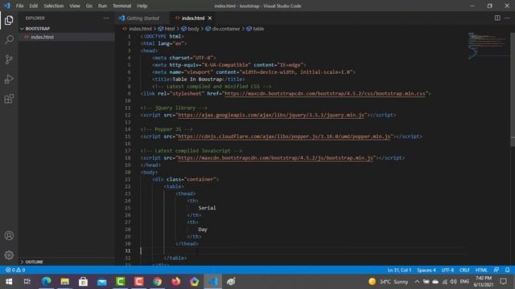Follow the jquery.min.js link on line 12
The height and width of the screenshot is (289, 515).
click(x=271, y=115)
